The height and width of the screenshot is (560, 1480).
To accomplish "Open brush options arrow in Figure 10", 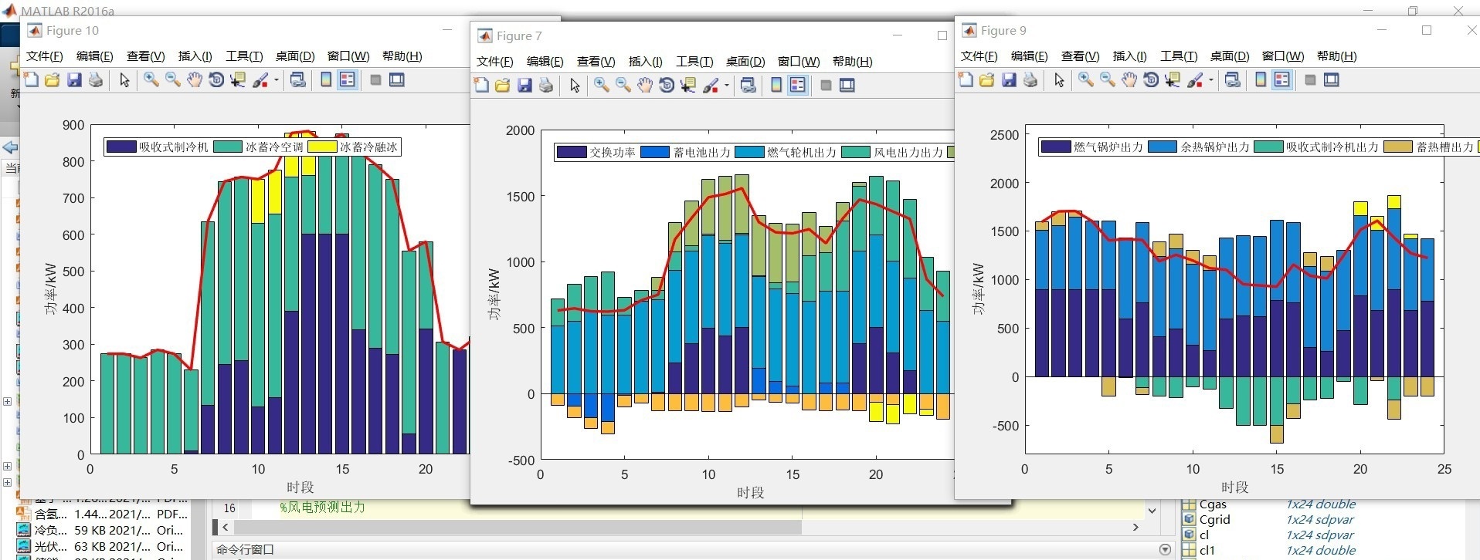I will click(x=276, y=79).
